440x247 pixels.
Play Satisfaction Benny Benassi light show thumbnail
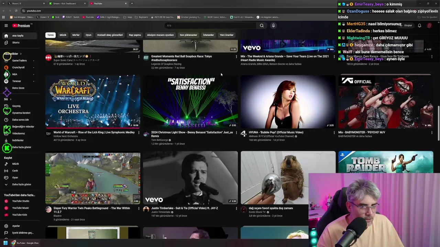pos(190,102)
